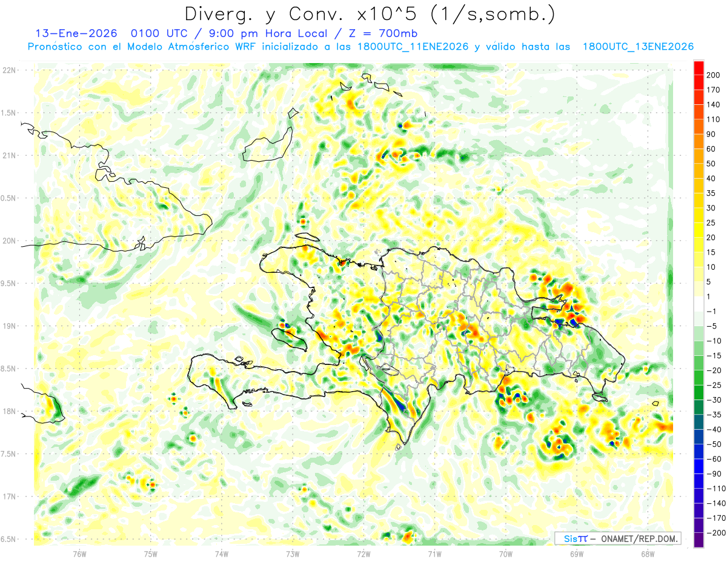Click the '-1' value on the color scale
The height and width of the screenshot is (562, 727).
(711, 311)
